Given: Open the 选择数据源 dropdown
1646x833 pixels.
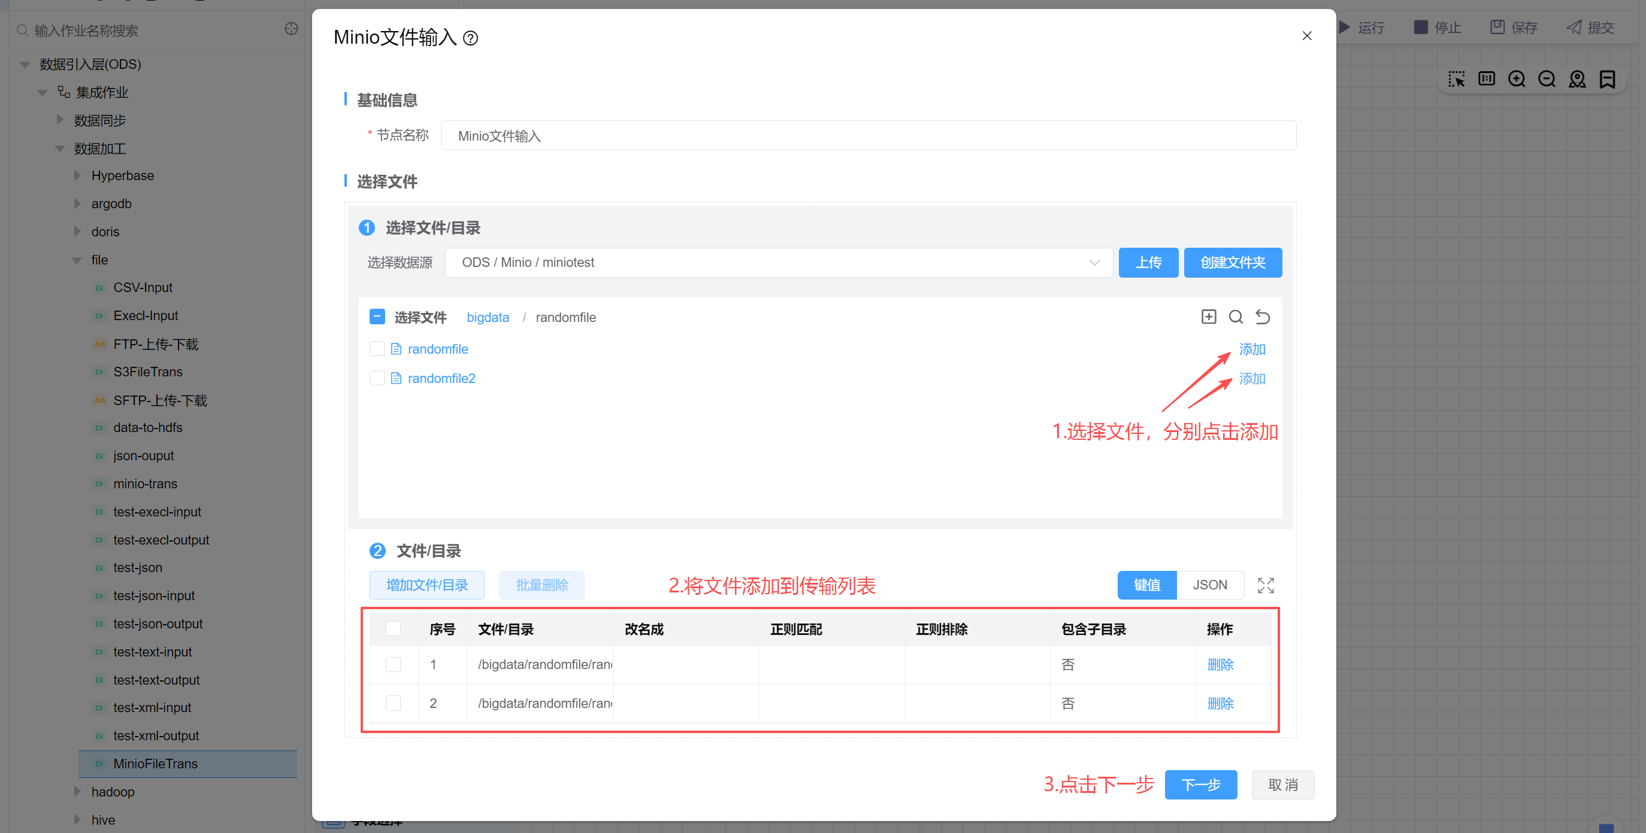Looking at the screenshot, I should 778,262.
